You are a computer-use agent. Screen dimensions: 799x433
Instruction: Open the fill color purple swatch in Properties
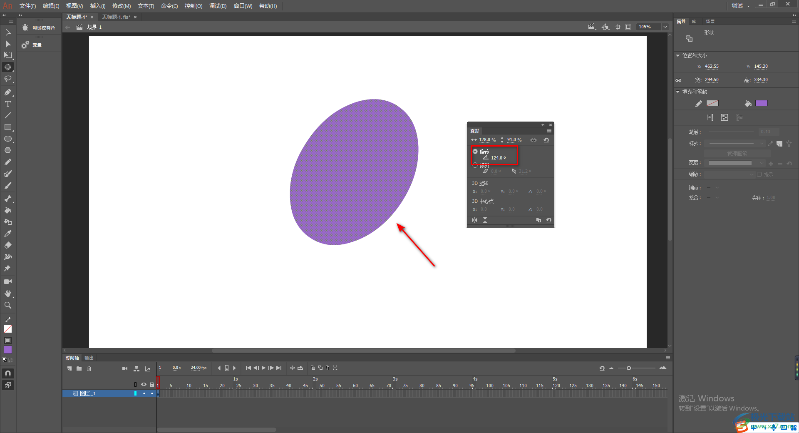(761, 103)
